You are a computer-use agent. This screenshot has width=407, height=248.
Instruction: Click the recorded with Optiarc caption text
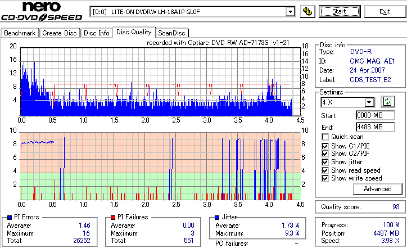(218, 43)
